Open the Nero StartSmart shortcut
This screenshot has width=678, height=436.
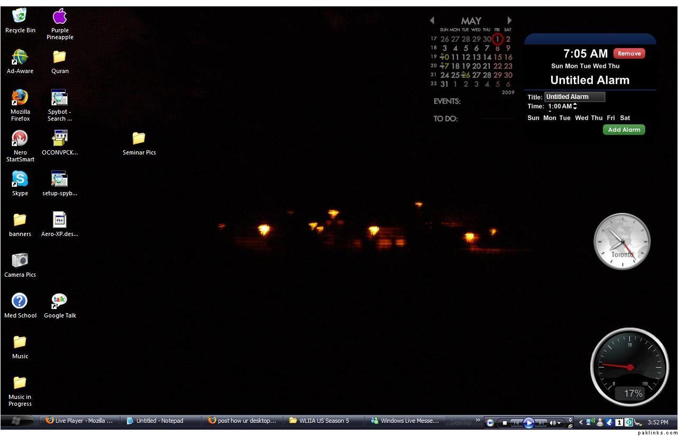[20, 139]
